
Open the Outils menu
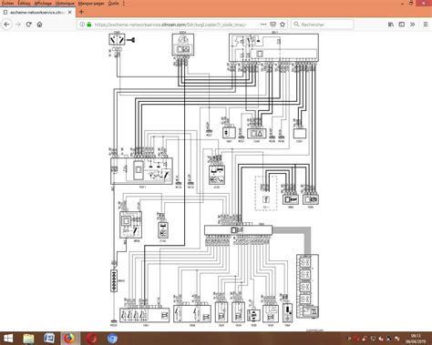(x=113, y=3)
